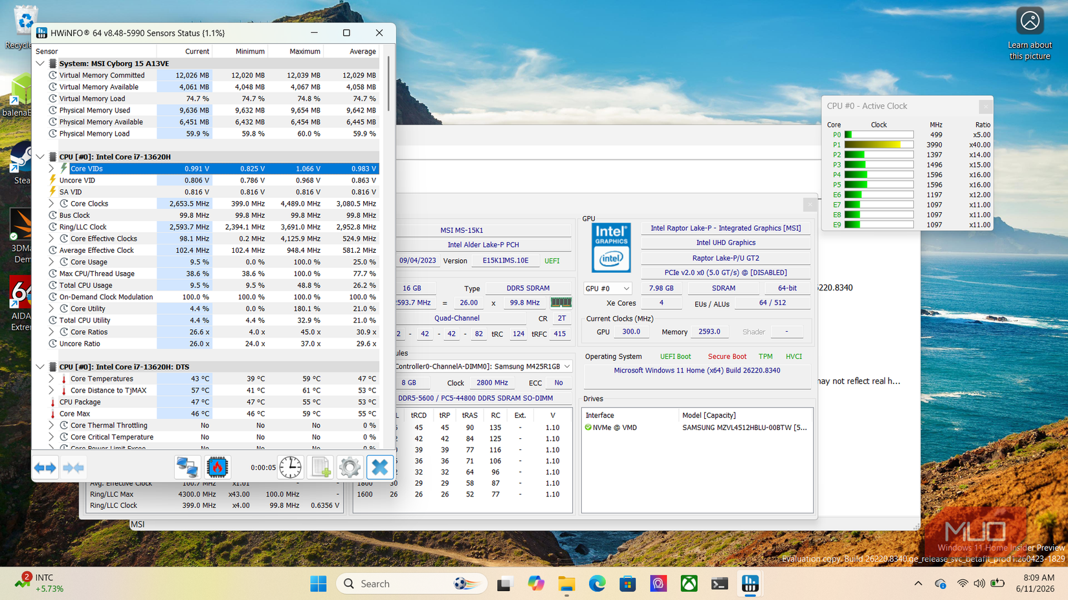
Task: Select the CPU Package temperature row
Action: click(206, 402)
